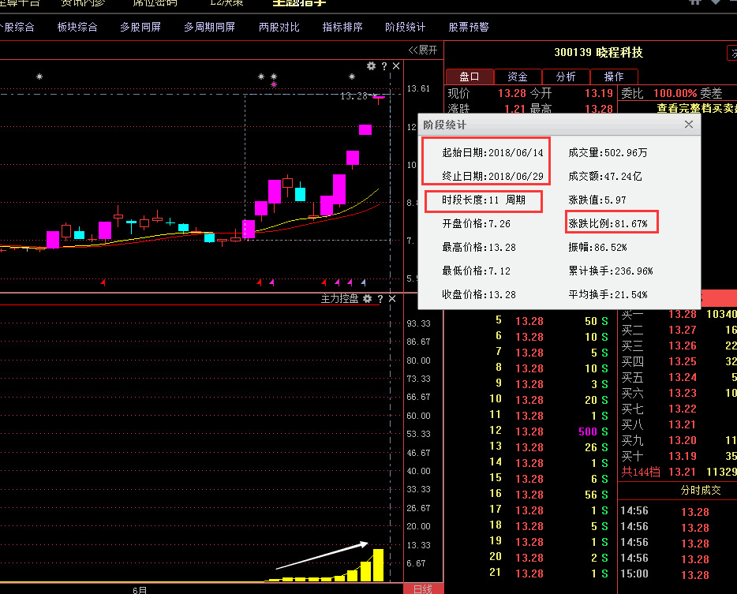Click the 共144档 summary label
This screenshot has width=737, height=594.
pos(641,472)
